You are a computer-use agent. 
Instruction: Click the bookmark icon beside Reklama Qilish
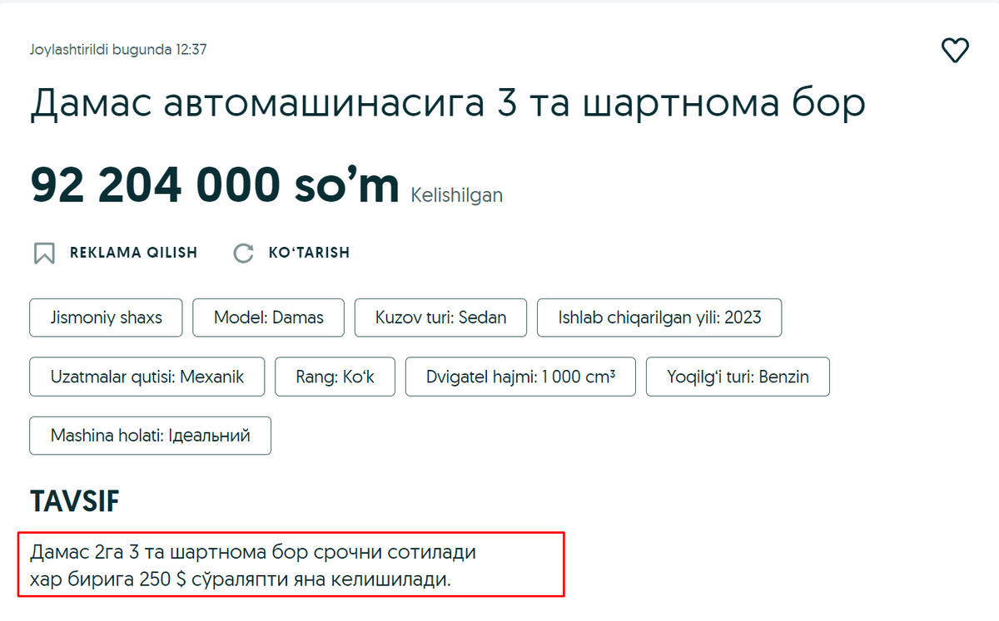click(44, 253)
